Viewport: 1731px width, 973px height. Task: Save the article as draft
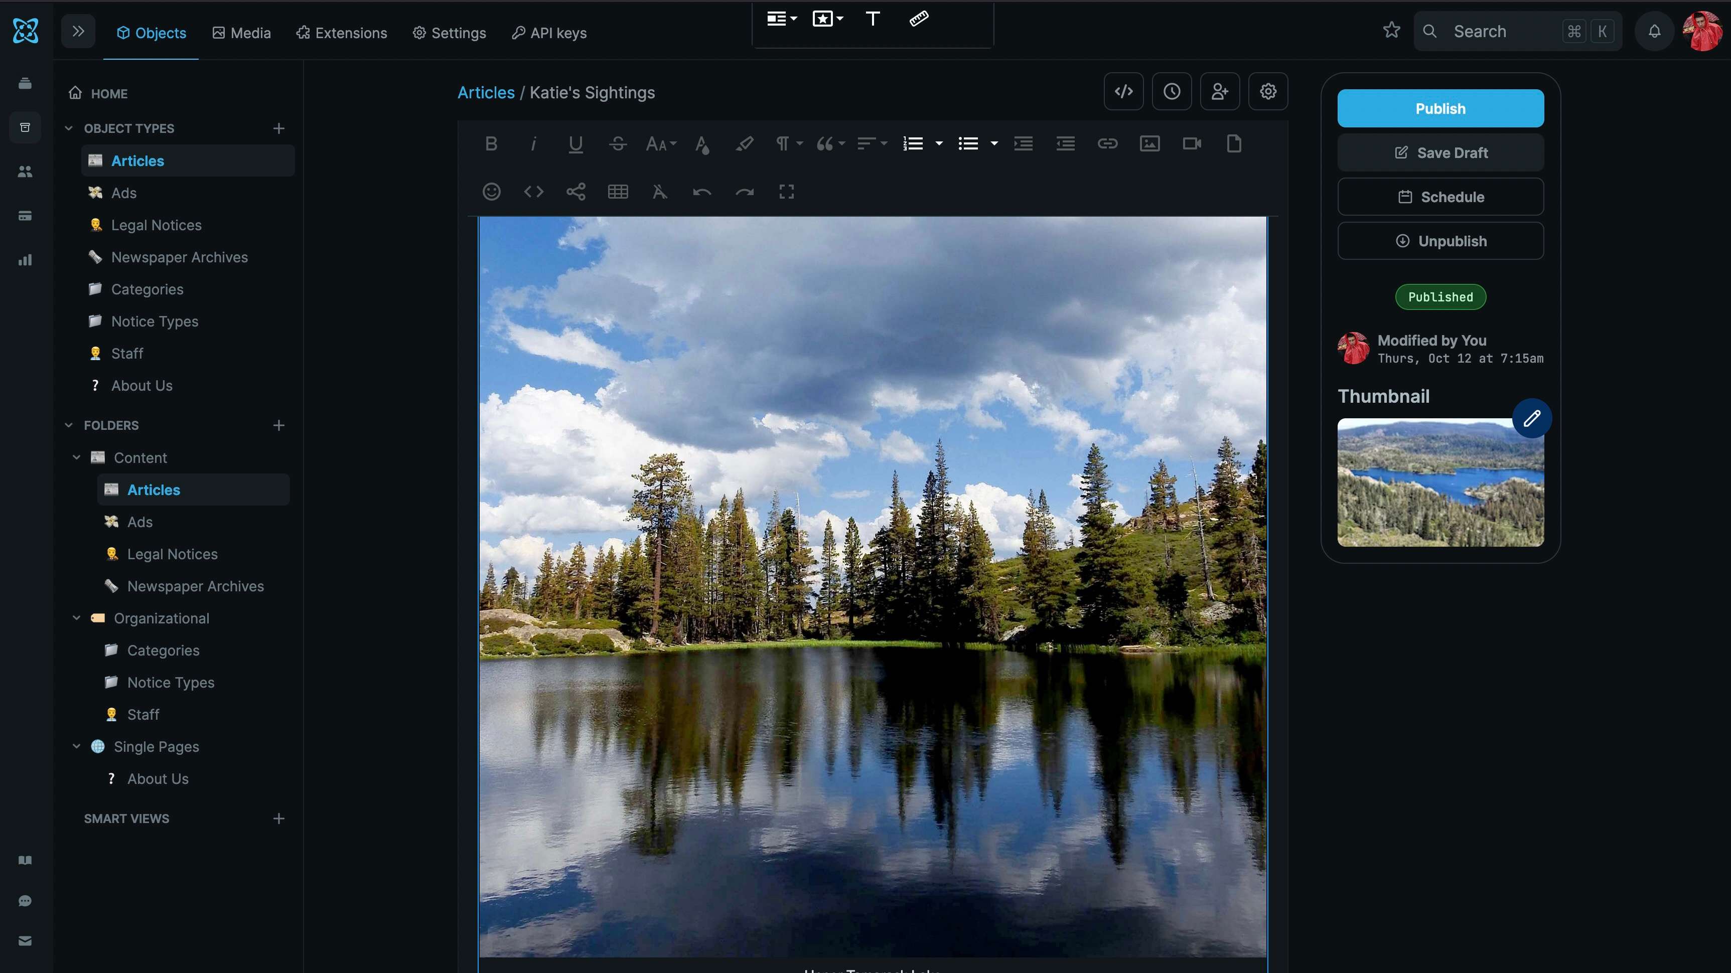point(1440,152)
